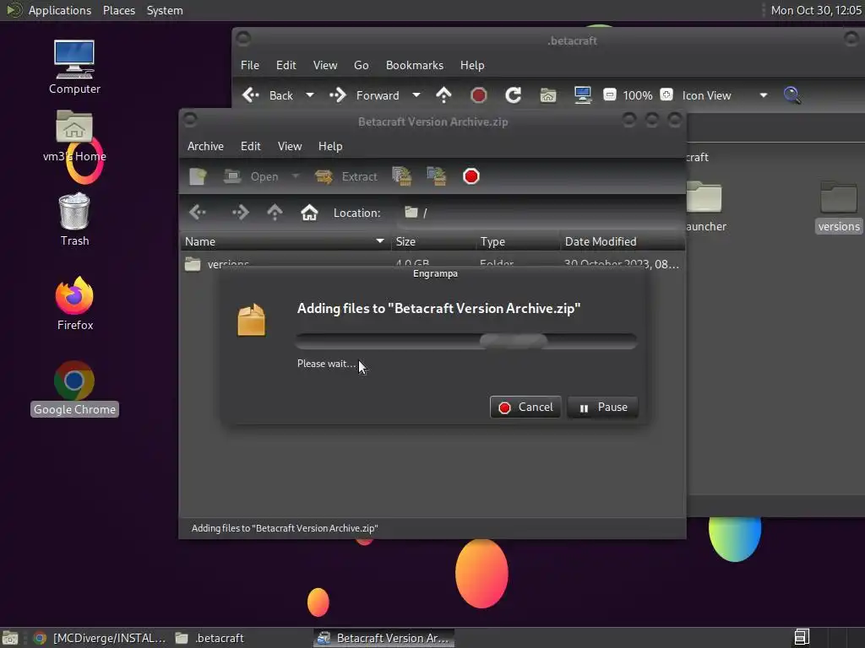
Task: Click the new archive icon in Engrampa
Action: (x=198, y=176)
